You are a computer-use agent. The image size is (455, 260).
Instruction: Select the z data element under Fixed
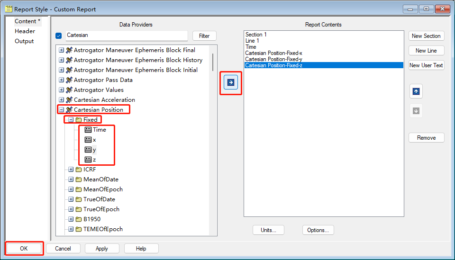pyautogui.click(x=88, y=160)
